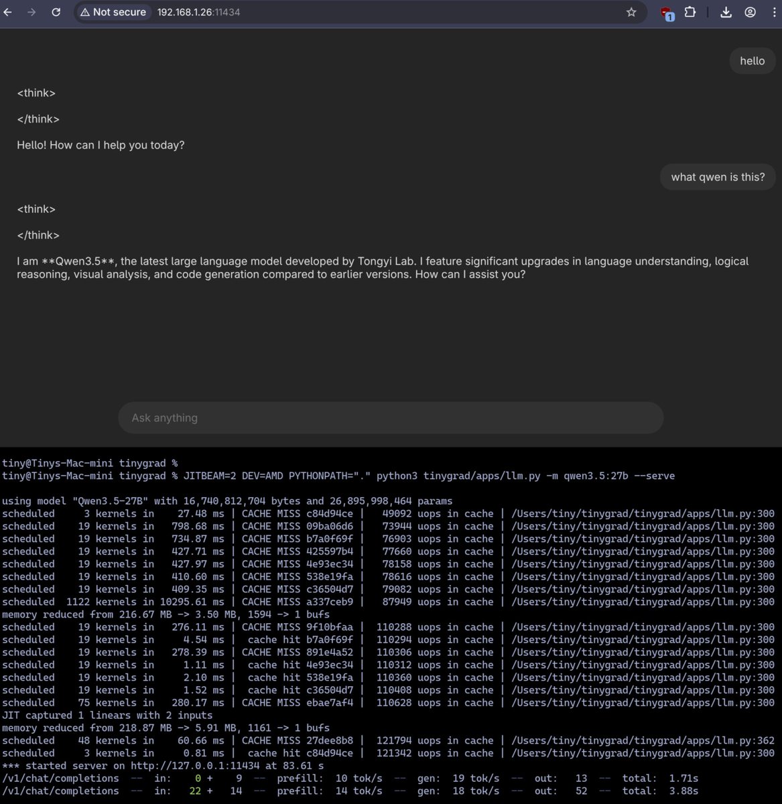782x804 pixels.
Task: Click the Ask anything message box
Action: (x=391, y=417)
